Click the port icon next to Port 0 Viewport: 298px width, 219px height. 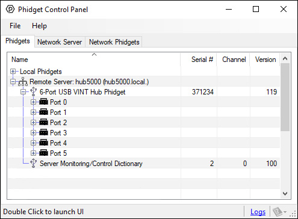pos(43,102)
